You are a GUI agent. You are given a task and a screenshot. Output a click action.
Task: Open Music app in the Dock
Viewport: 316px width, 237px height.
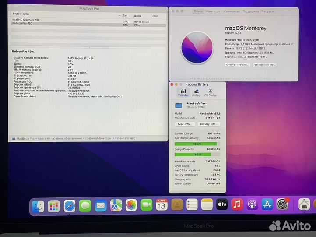point(237,204)
